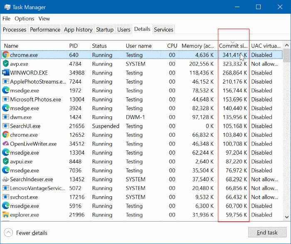The image size is (291, 244).
Task: Maximize the Task Manager window
Action: pos(258,7)
